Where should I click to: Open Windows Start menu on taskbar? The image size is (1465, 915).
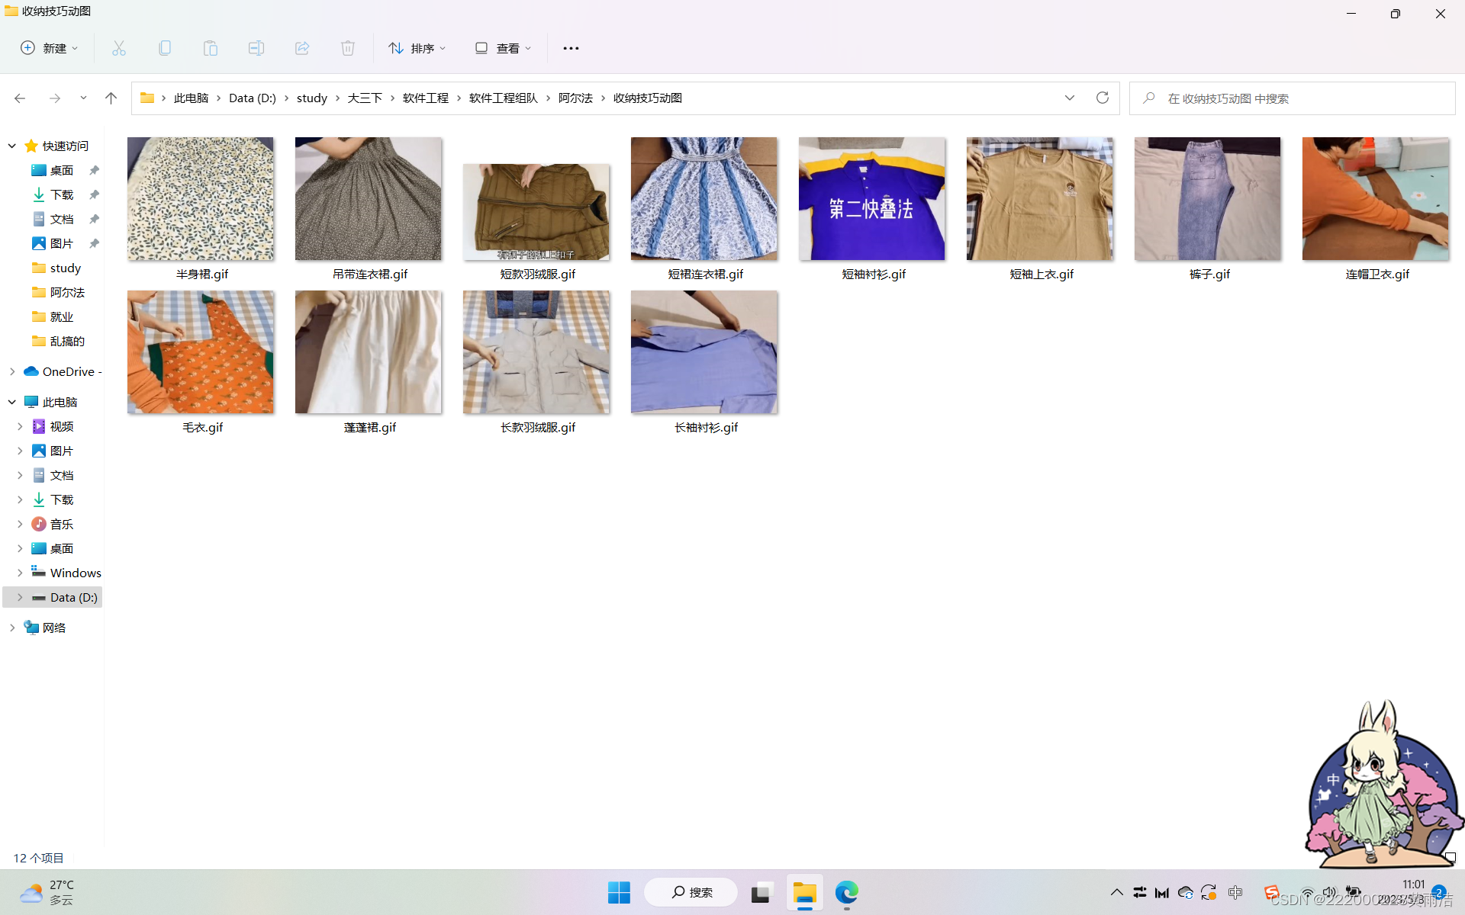619,892
